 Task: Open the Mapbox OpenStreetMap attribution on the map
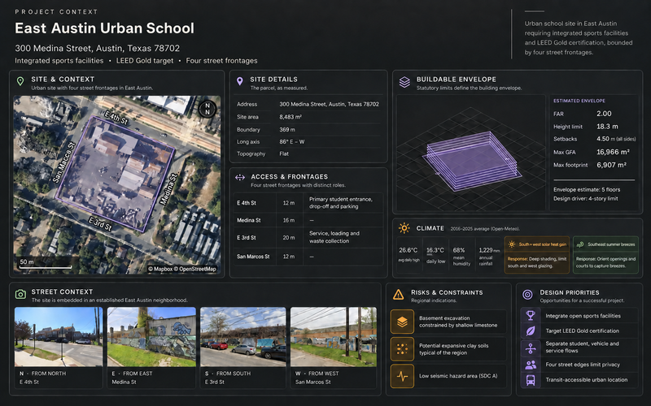click(x=182, y=269)
